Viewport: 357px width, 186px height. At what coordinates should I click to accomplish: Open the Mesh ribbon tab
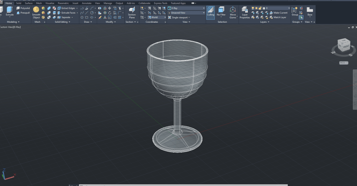coord(39,3)
